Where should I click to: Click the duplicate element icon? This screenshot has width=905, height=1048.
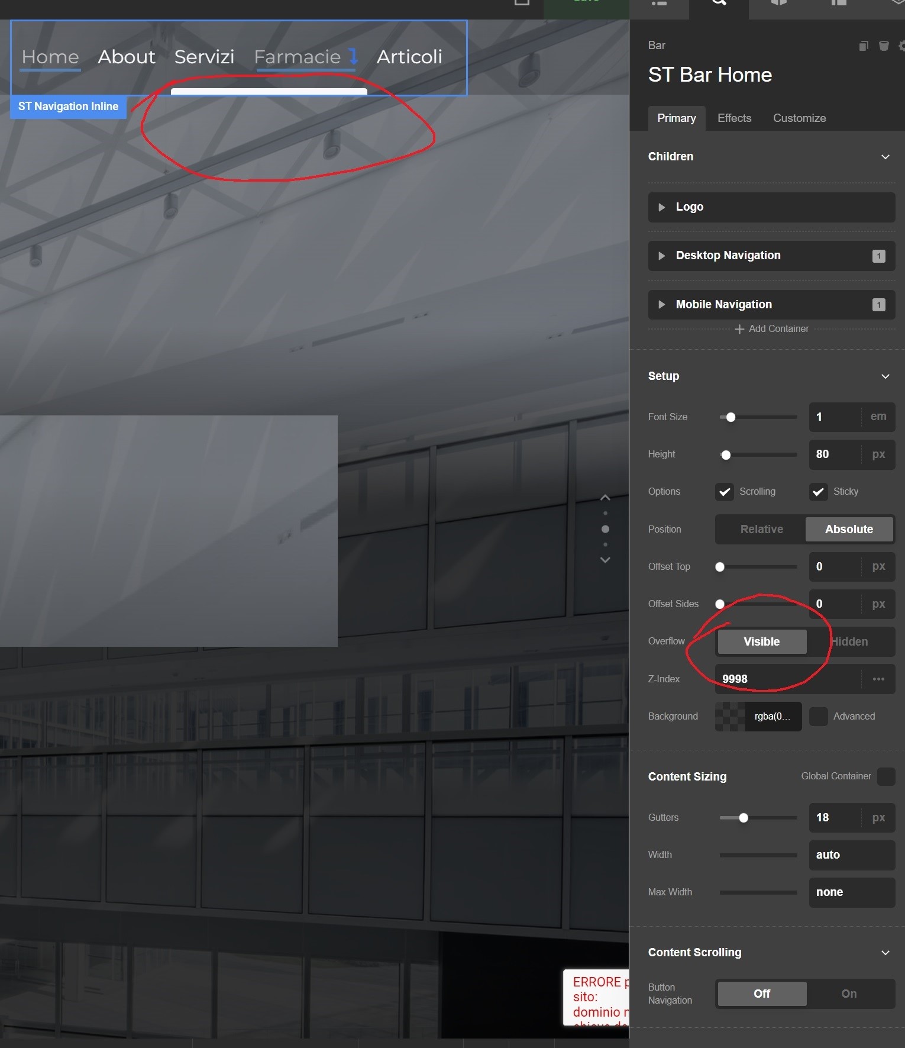[x=864, y=46]
